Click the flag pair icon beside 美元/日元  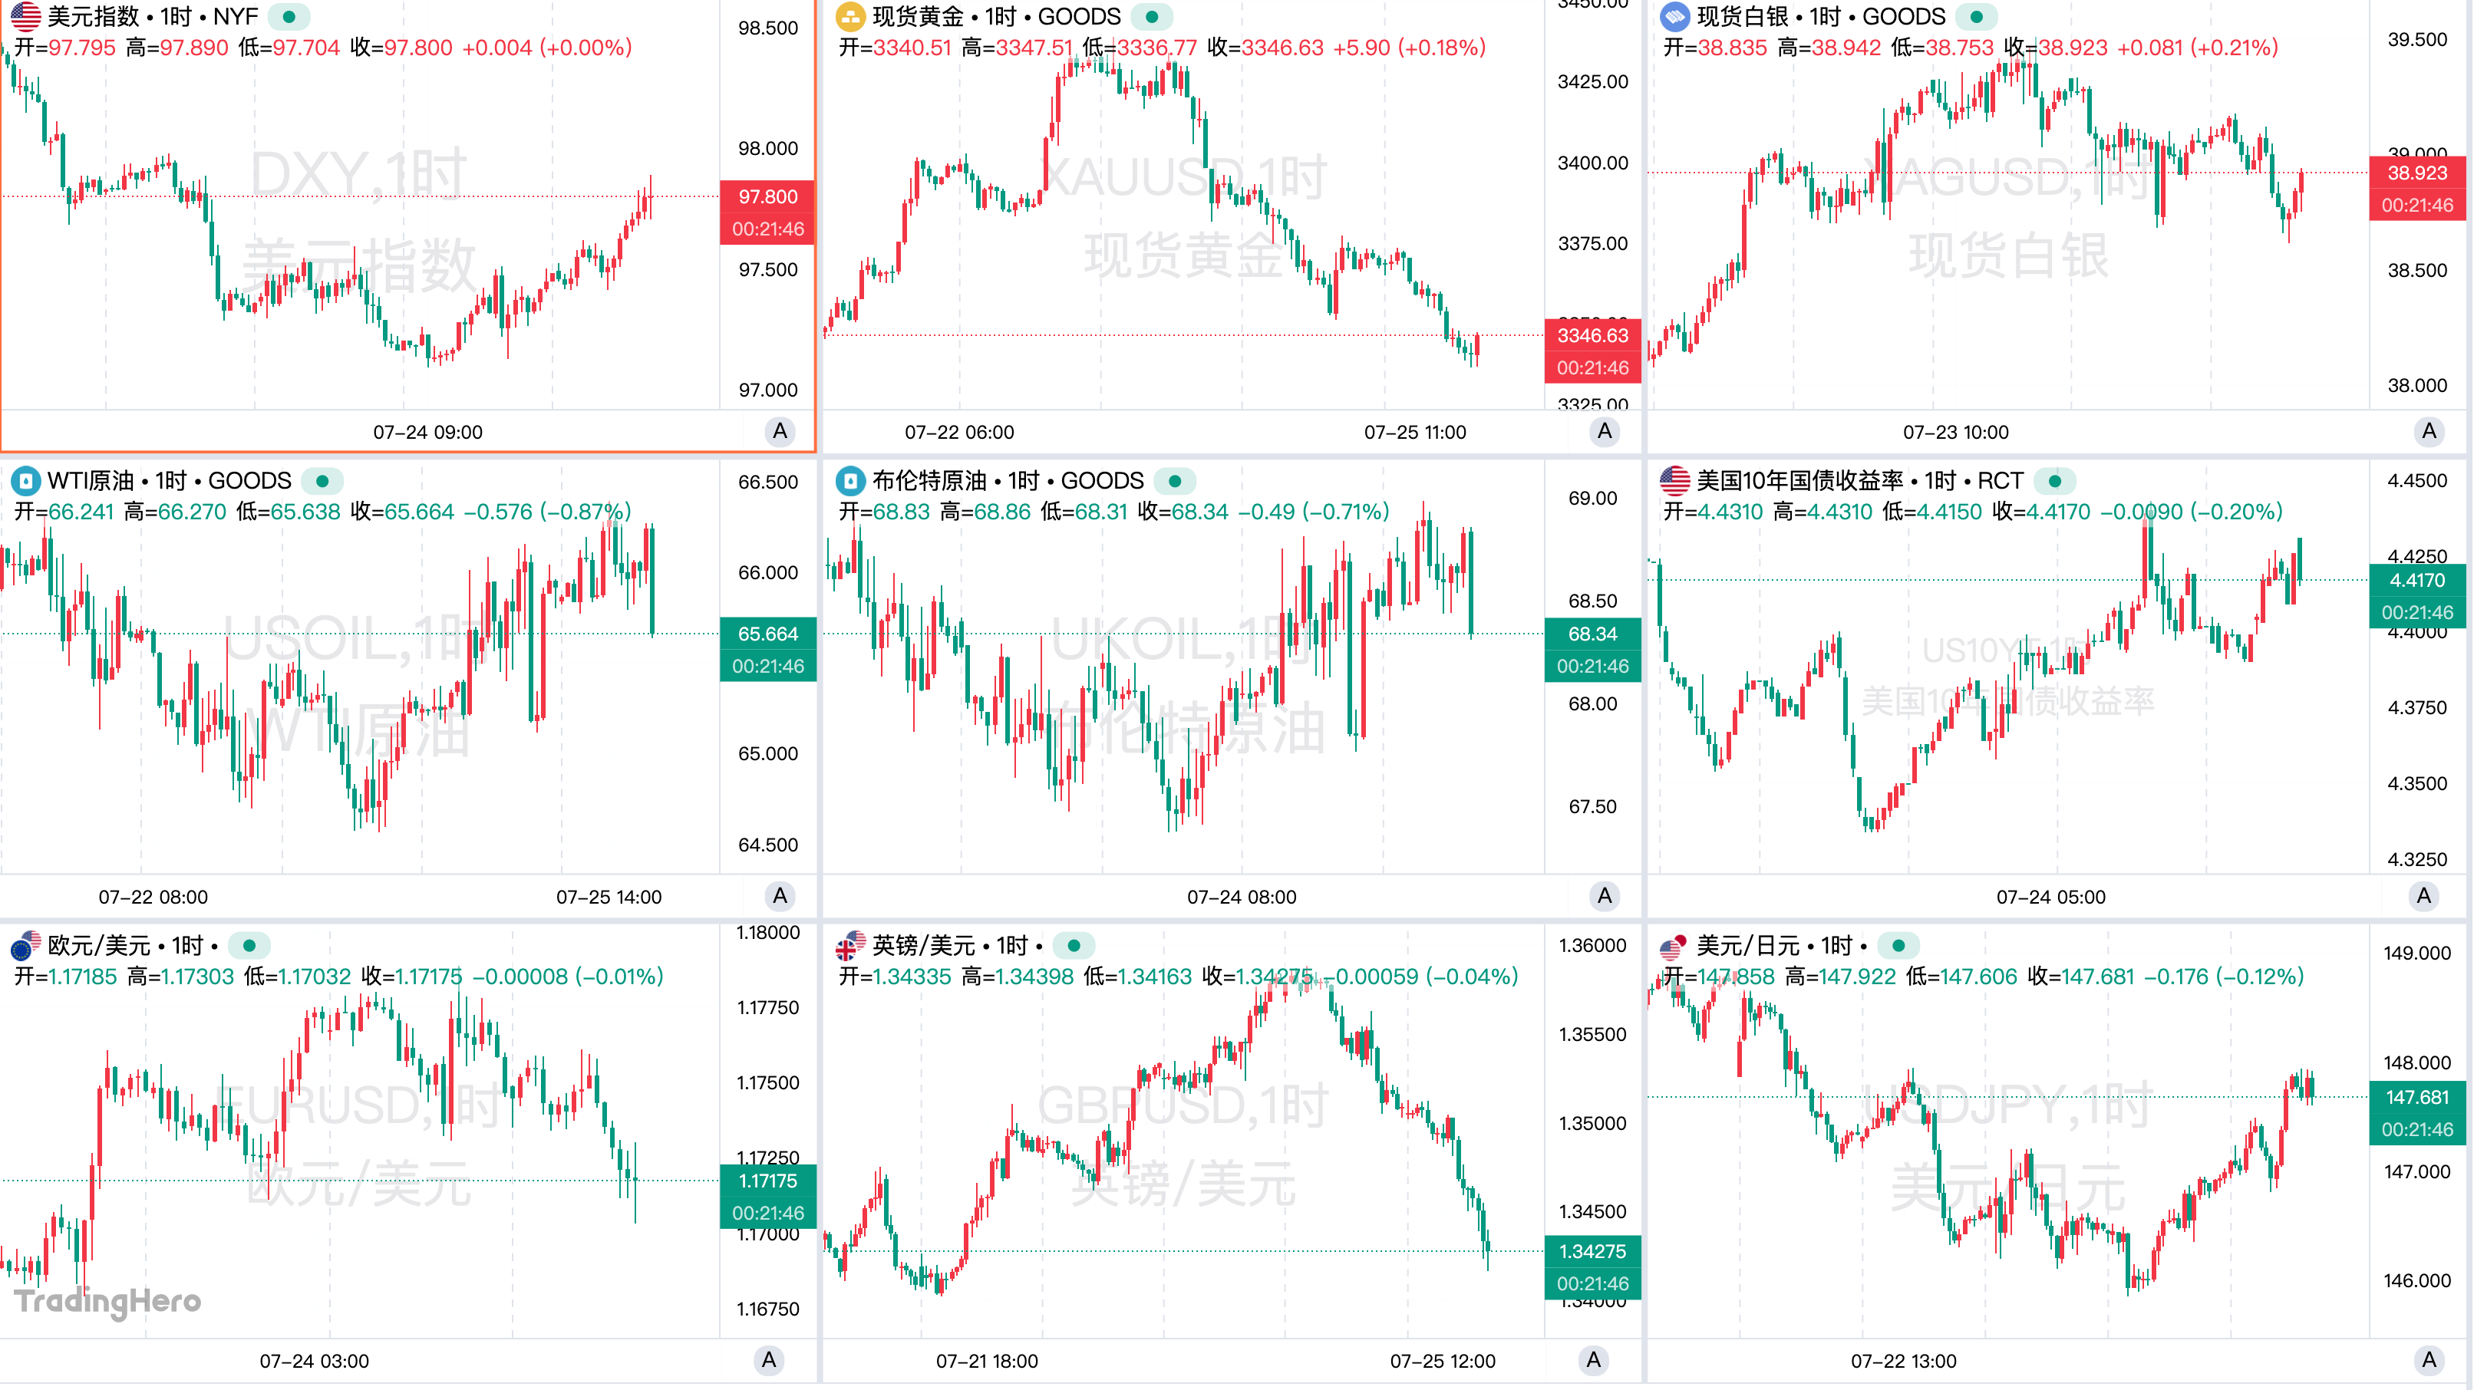1675,946
